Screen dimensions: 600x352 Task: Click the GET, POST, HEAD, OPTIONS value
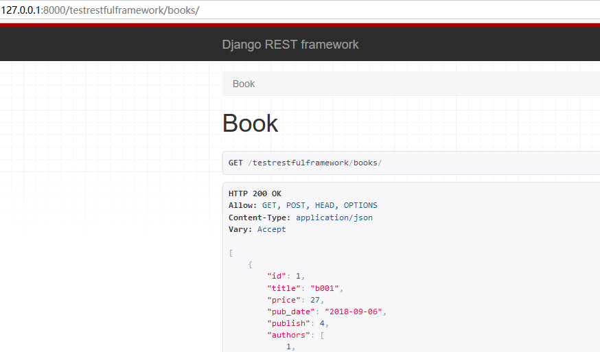[319, 205]
